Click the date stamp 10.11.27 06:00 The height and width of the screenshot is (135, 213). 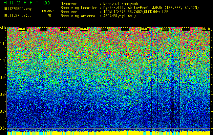[x=17, y=16]
